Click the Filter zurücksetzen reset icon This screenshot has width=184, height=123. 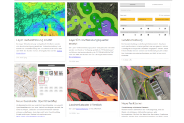160,15
